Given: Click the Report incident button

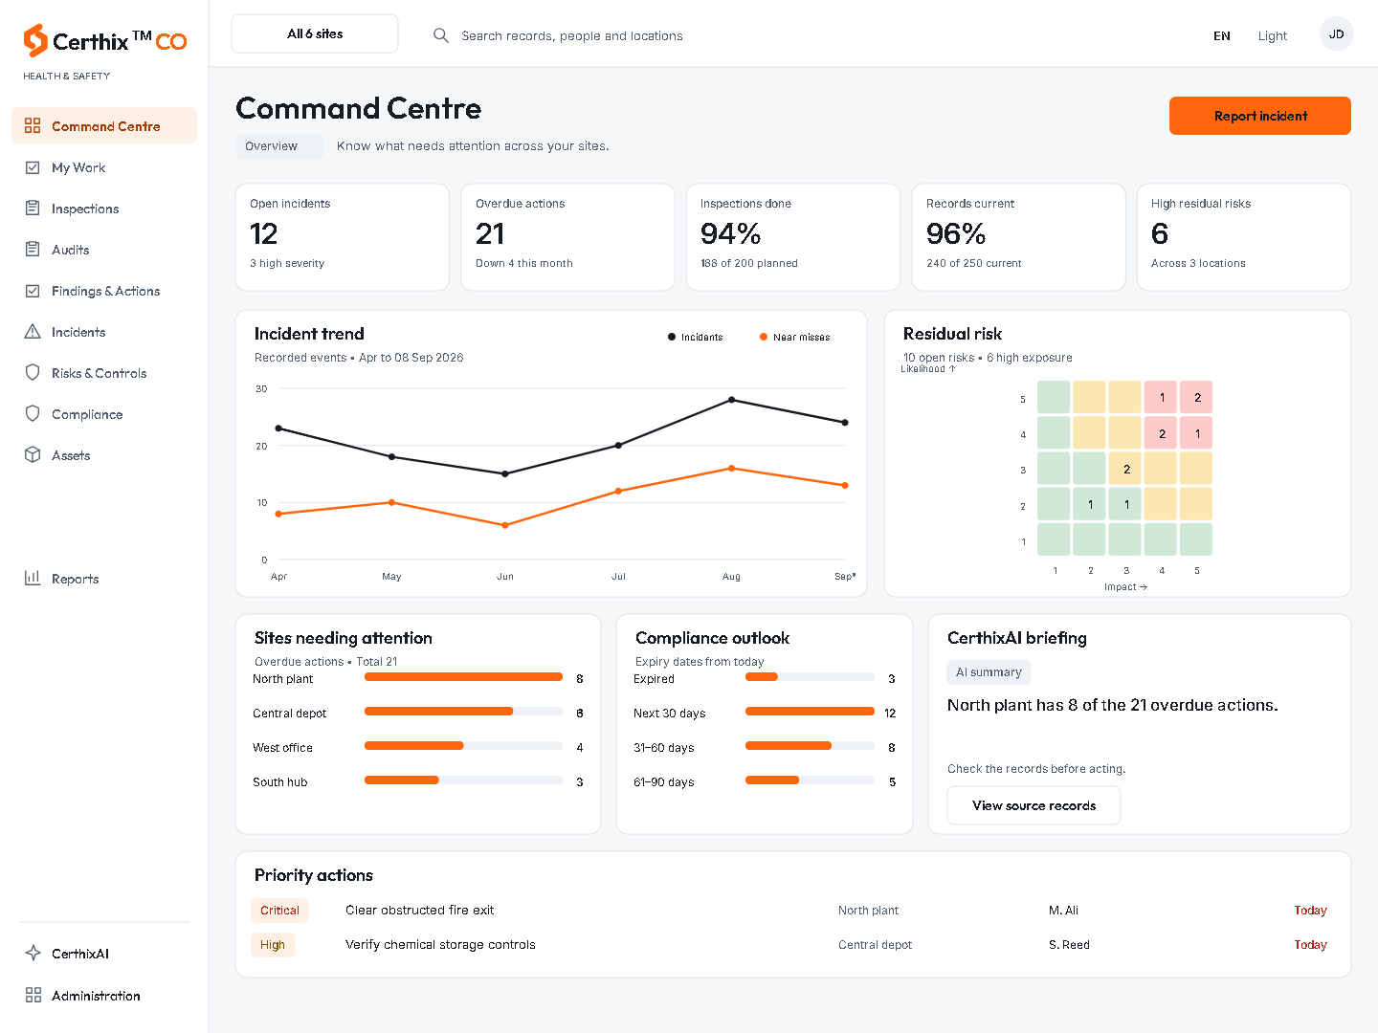Looking at the screenshot, I should pos(1260,116).
